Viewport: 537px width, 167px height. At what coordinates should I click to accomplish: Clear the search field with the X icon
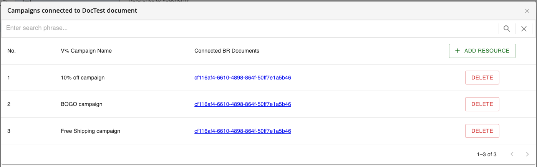(x=524, y=28)
